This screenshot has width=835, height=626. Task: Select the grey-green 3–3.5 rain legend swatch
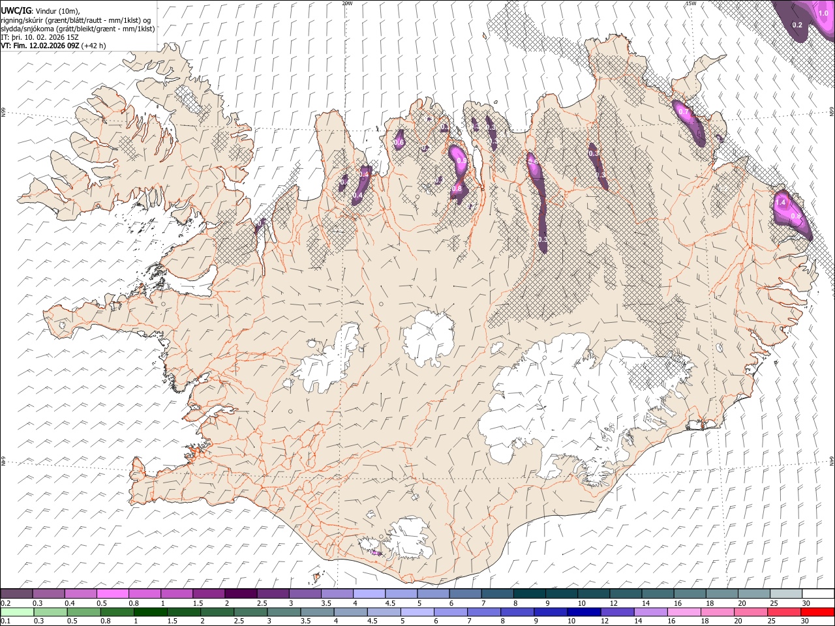284,612
